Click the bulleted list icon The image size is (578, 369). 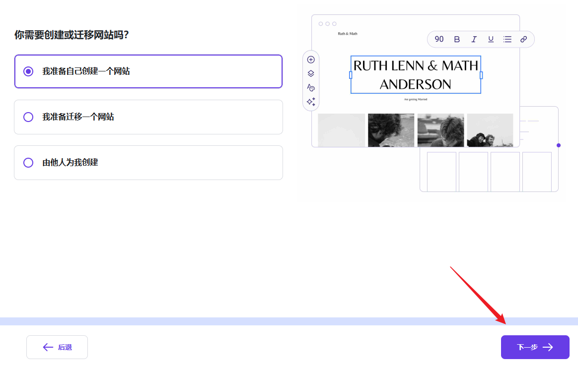pos(507,39)
